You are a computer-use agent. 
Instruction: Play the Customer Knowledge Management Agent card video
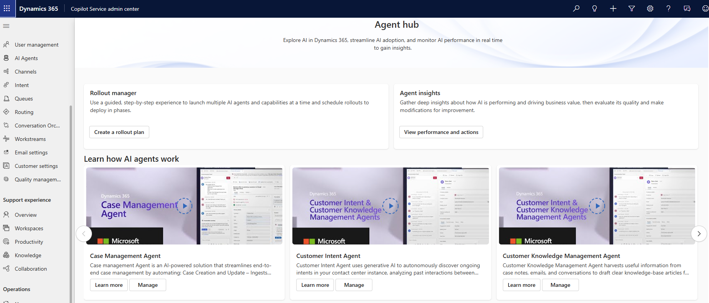(597, 206)
